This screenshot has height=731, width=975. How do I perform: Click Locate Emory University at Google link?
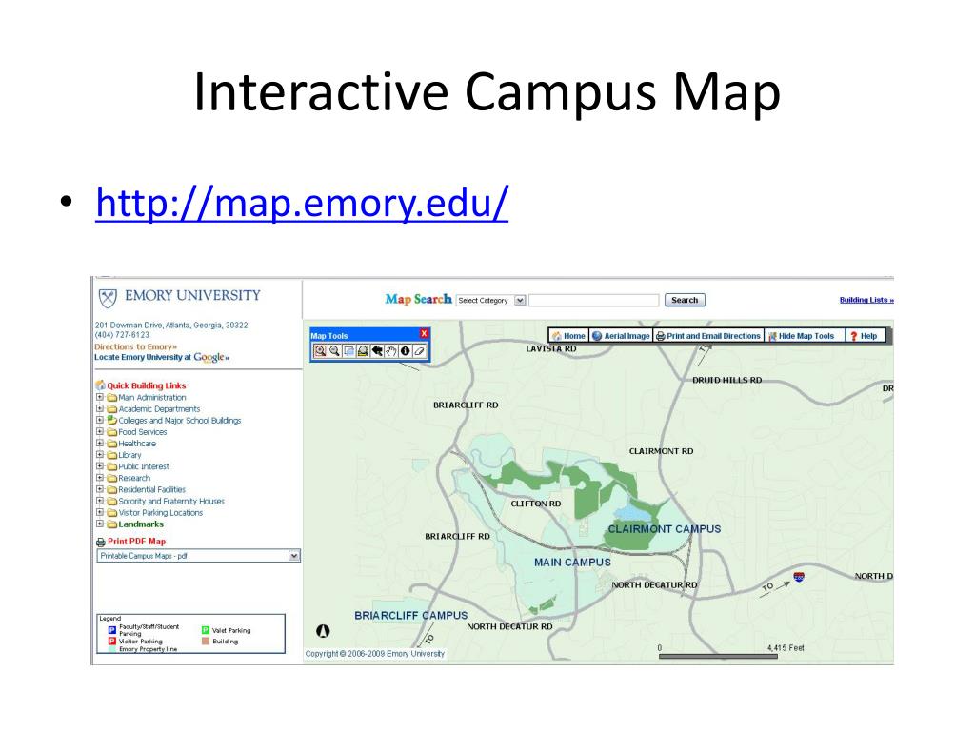tap(162, 358)
